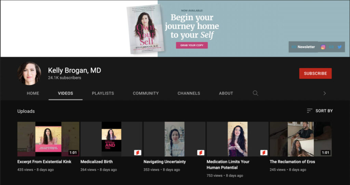Click Own Your Self book cover
Viewport: 350px width, 185px height.
[145, 29]
